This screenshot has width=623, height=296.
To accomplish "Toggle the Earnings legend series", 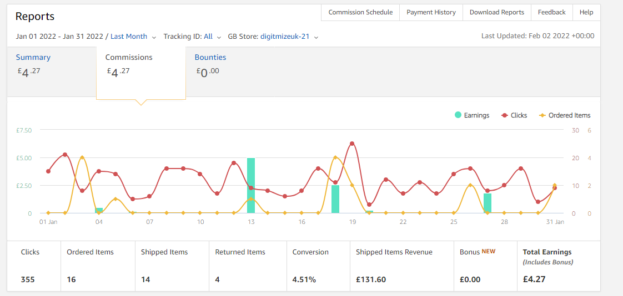I will [x=472, y=115].
